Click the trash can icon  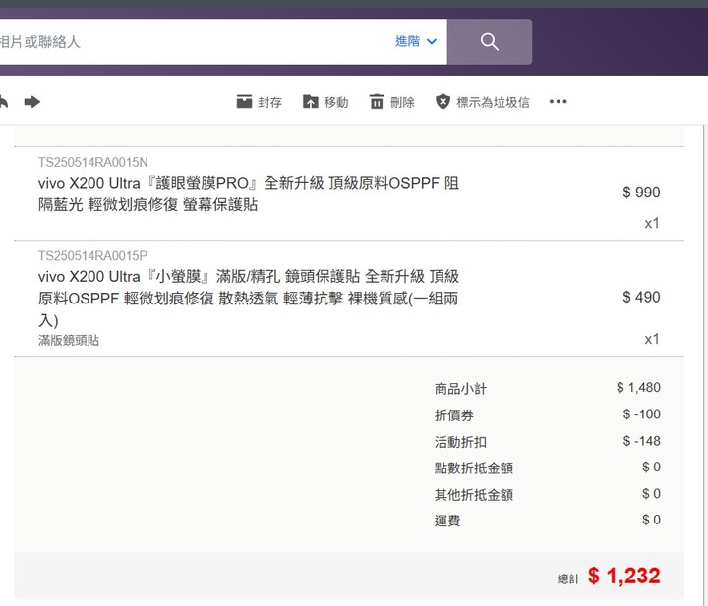pyautogui.click(x=377, y=102)
